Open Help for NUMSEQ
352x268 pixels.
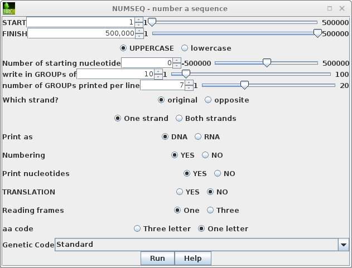192,259
